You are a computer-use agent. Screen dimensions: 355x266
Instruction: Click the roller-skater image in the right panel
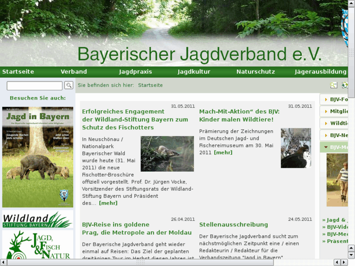pyautogui.click(x=337, y=180)
